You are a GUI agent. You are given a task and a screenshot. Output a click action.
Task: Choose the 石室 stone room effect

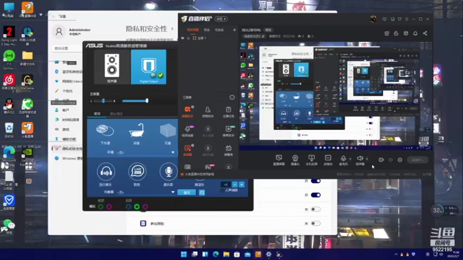[x=168, y=134]
